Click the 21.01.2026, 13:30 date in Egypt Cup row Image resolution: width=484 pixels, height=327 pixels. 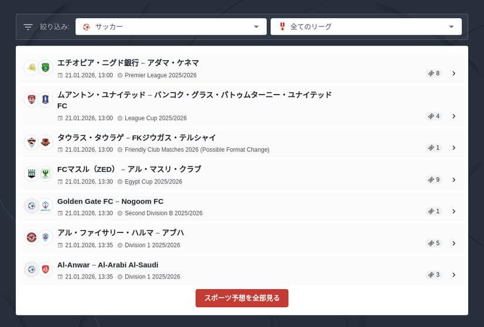tap(89, 182)
